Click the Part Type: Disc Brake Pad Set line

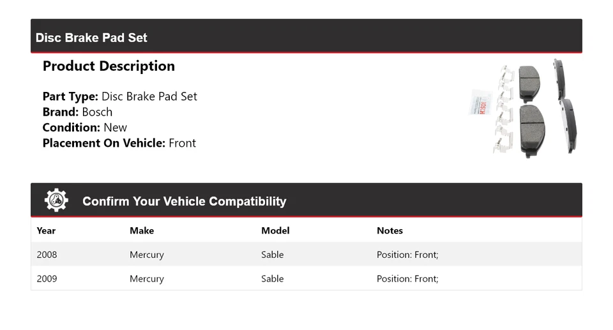tap(120, 96)
